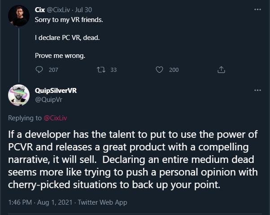The image size is (270, 215).
Task: View the 207 replies count
Action: [x=53, y=70]
